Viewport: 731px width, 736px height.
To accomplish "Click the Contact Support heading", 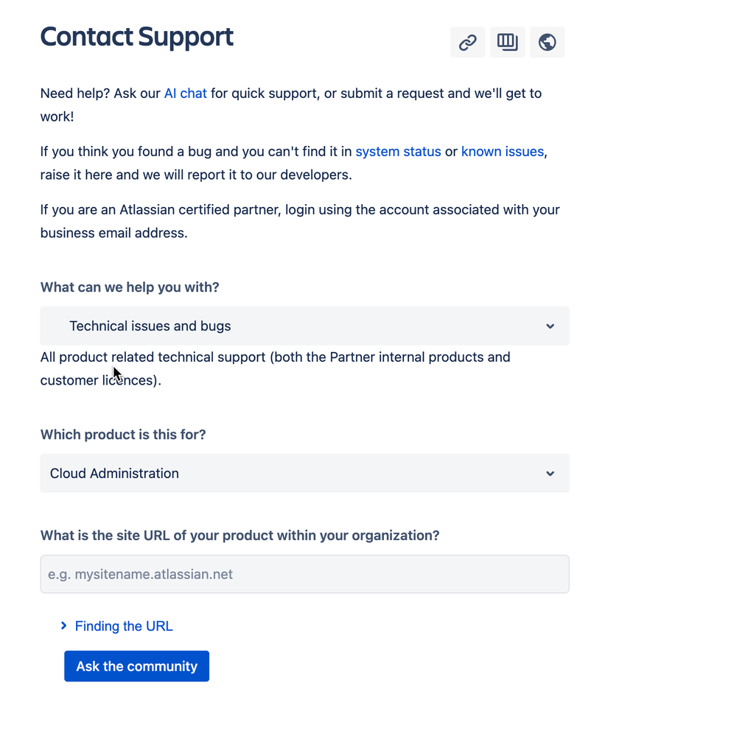I will pyautogui.click(x=136, y=37).
